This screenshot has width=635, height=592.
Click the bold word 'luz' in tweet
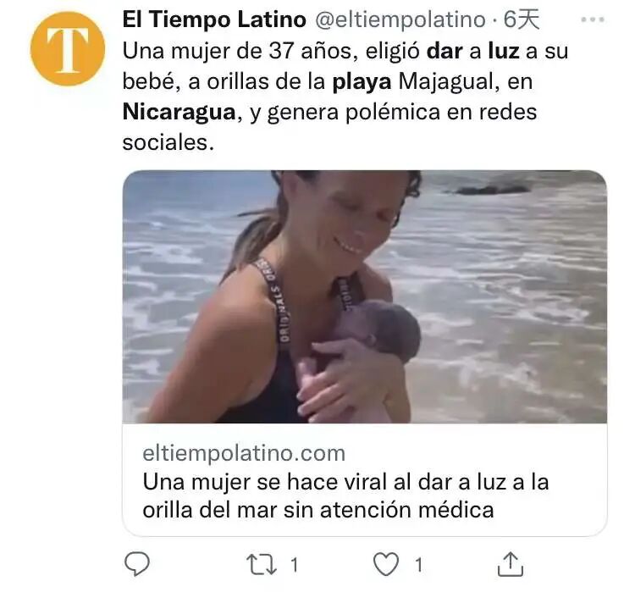click(x=504, y=52)
